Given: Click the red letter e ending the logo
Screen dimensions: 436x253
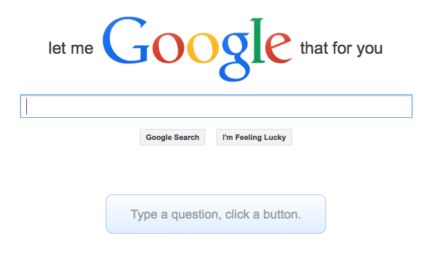Looking at the screenshot, I should [278, 48].
